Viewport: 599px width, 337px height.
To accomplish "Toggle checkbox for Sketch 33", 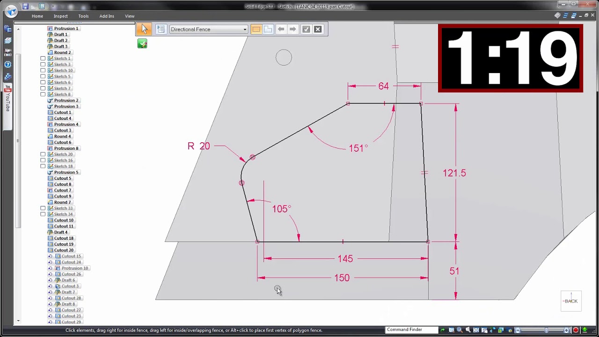I will [x=43, y=208].
